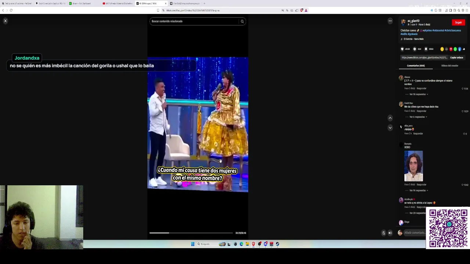Switch to Black Clover Latino tab
Viewport: 470px width, 264px height.
[51, 3]
